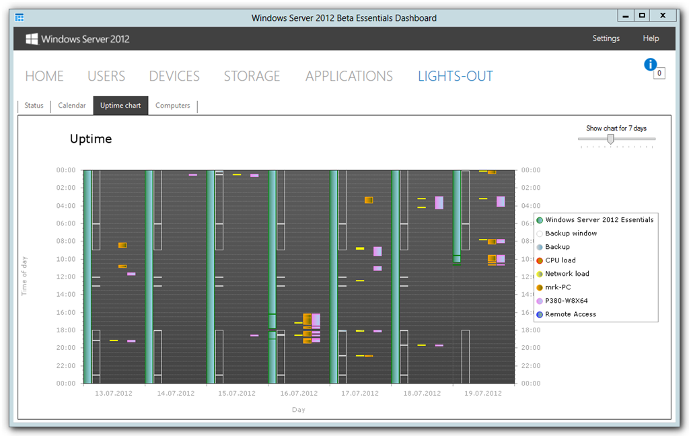Toggle the Backup legend entry
This screenshot has height=436, width=689.
tap(553, 247)
